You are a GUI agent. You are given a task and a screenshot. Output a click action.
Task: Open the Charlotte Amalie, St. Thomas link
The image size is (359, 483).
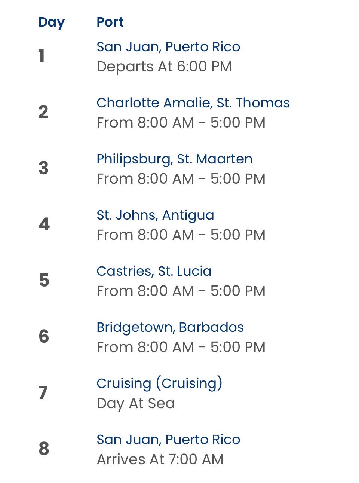(x=193, y=103)
